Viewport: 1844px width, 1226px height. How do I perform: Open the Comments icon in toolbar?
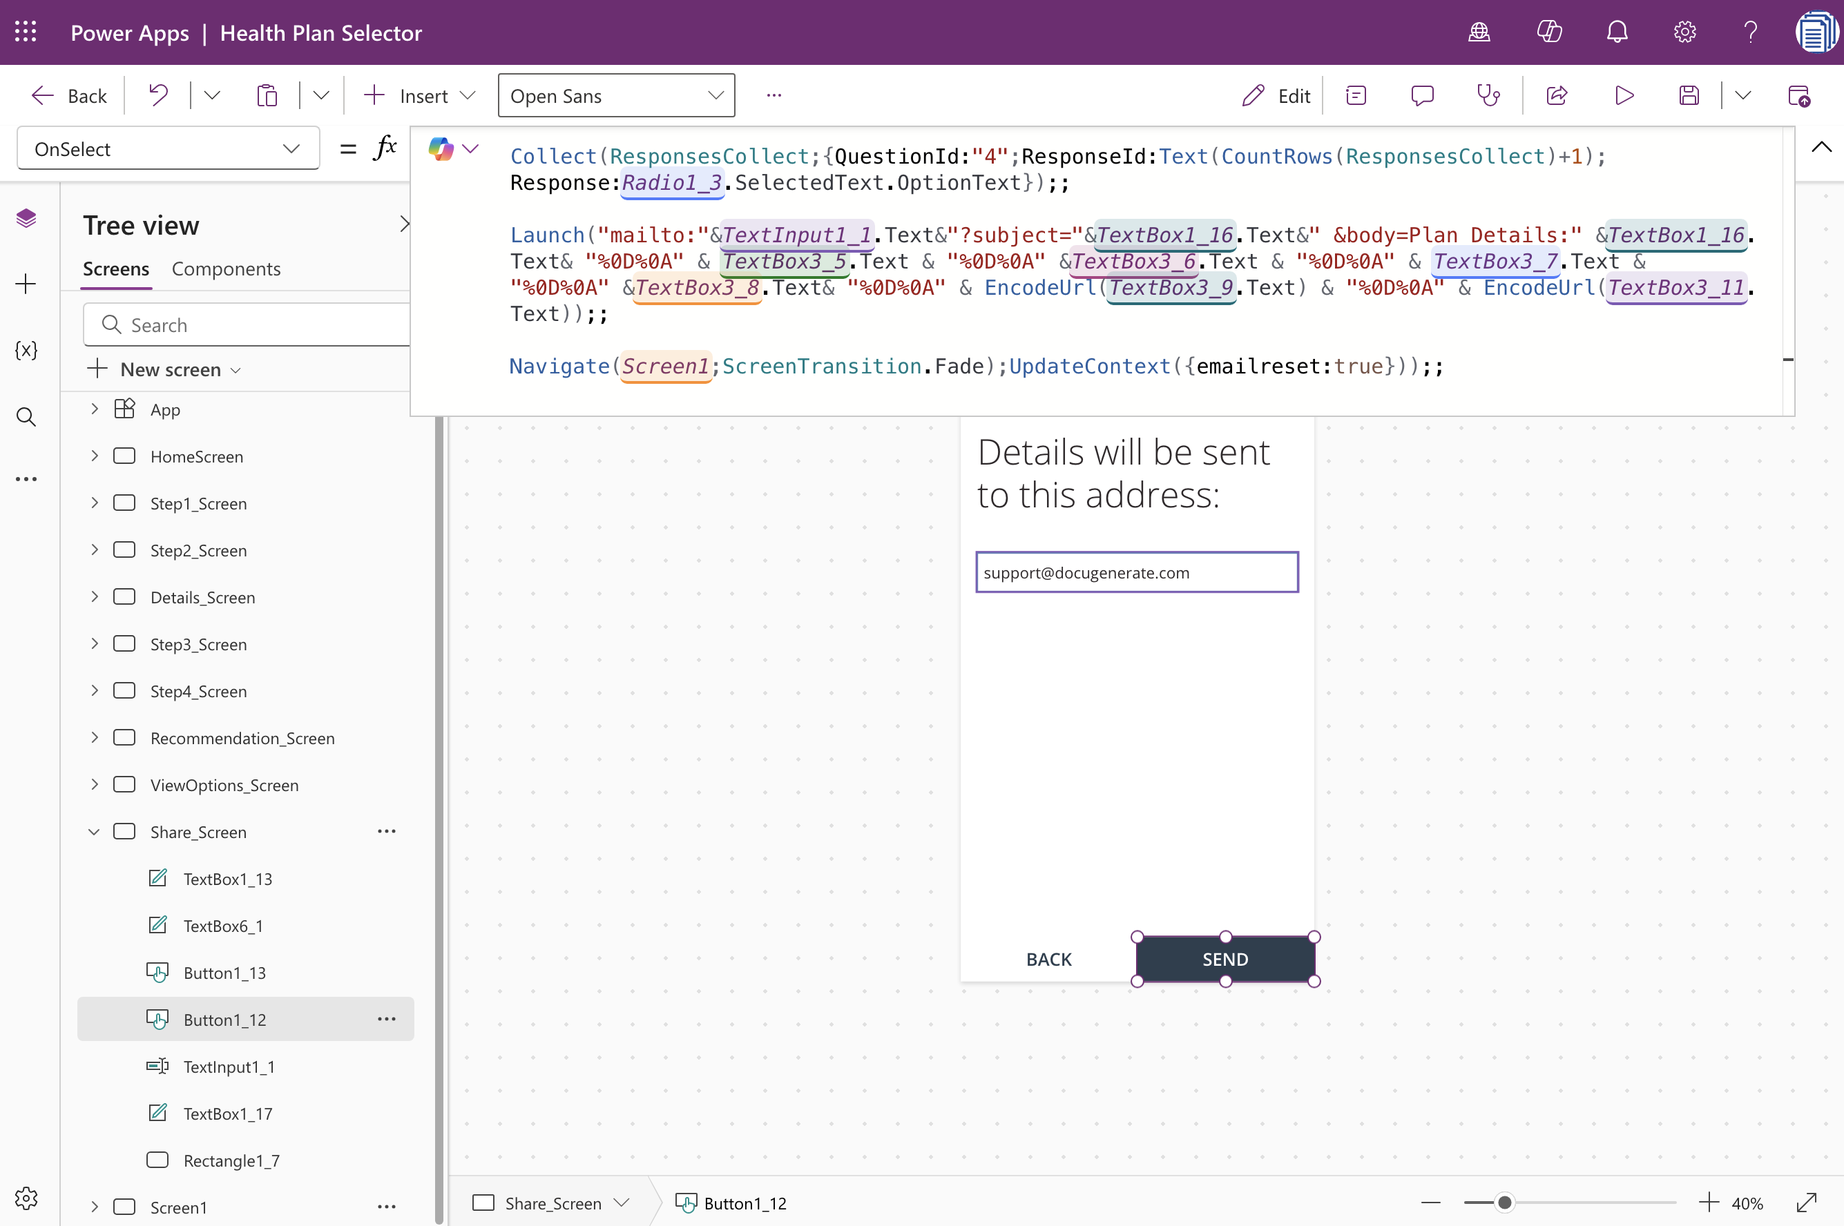tap(1422, 95)
